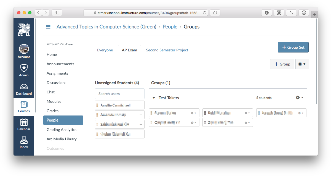Image resolution: width=331 pixels, height=176 pixels.
Task: Click the Courses book icon
Action: point(24,107)
